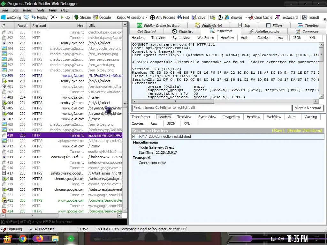Open the Composer tab
Viewport: 327px width, 245px height.
(307, 32)
